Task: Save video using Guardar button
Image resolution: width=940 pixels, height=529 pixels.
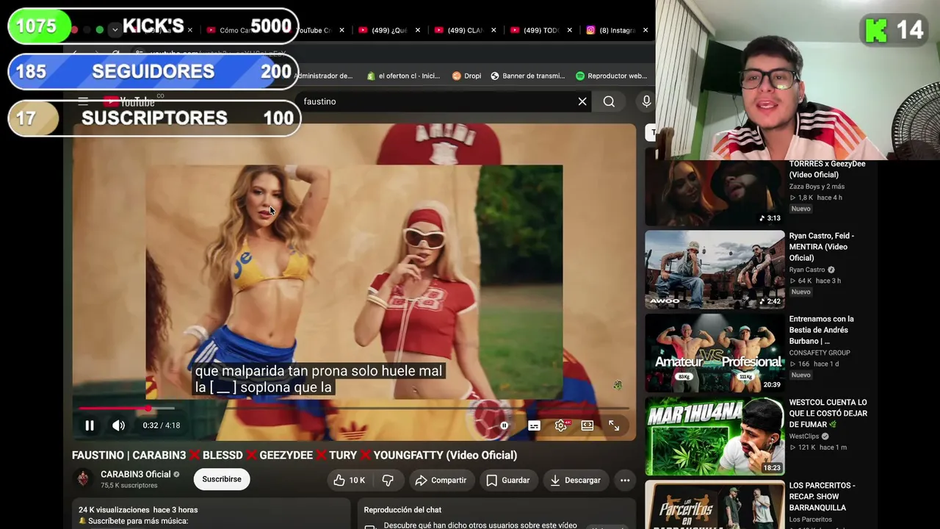Action: 507,480
